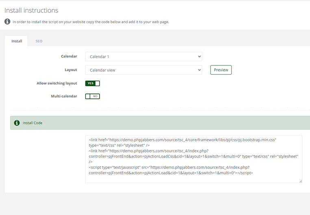
Task: Click the Install instructions heading
Action: pos(31,10)
